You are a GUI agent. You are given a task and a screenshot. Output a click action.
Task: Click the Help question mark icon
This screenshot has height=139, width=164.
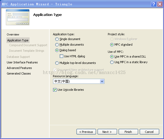coord(154,4)
